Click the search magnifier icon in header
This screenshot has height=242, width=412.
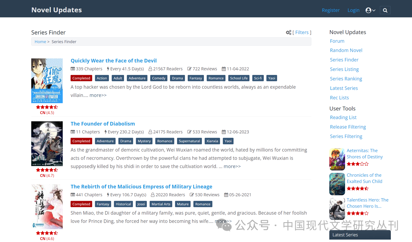(x=385, y=10)
